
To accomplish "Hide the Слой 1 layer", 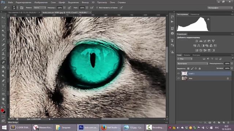I will coord(178,74).
